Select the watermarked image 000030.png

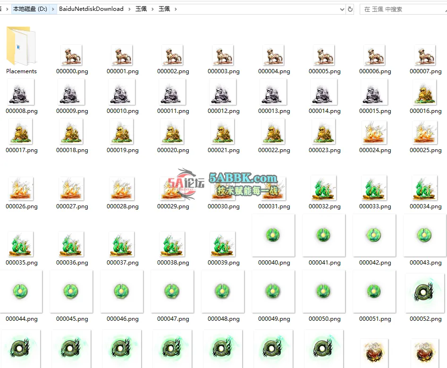coord(223,188)
